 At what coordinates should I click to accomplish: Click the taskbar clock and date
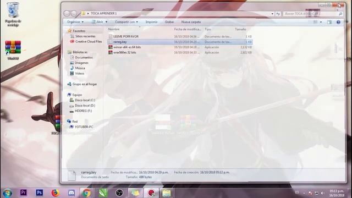click(337, 193)
